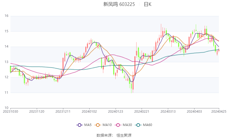Image resolution: width=228 pixels, height=138 pixels.
Task: Click the MA10 orange legend circle icon
Action: [x=98, y=125]
